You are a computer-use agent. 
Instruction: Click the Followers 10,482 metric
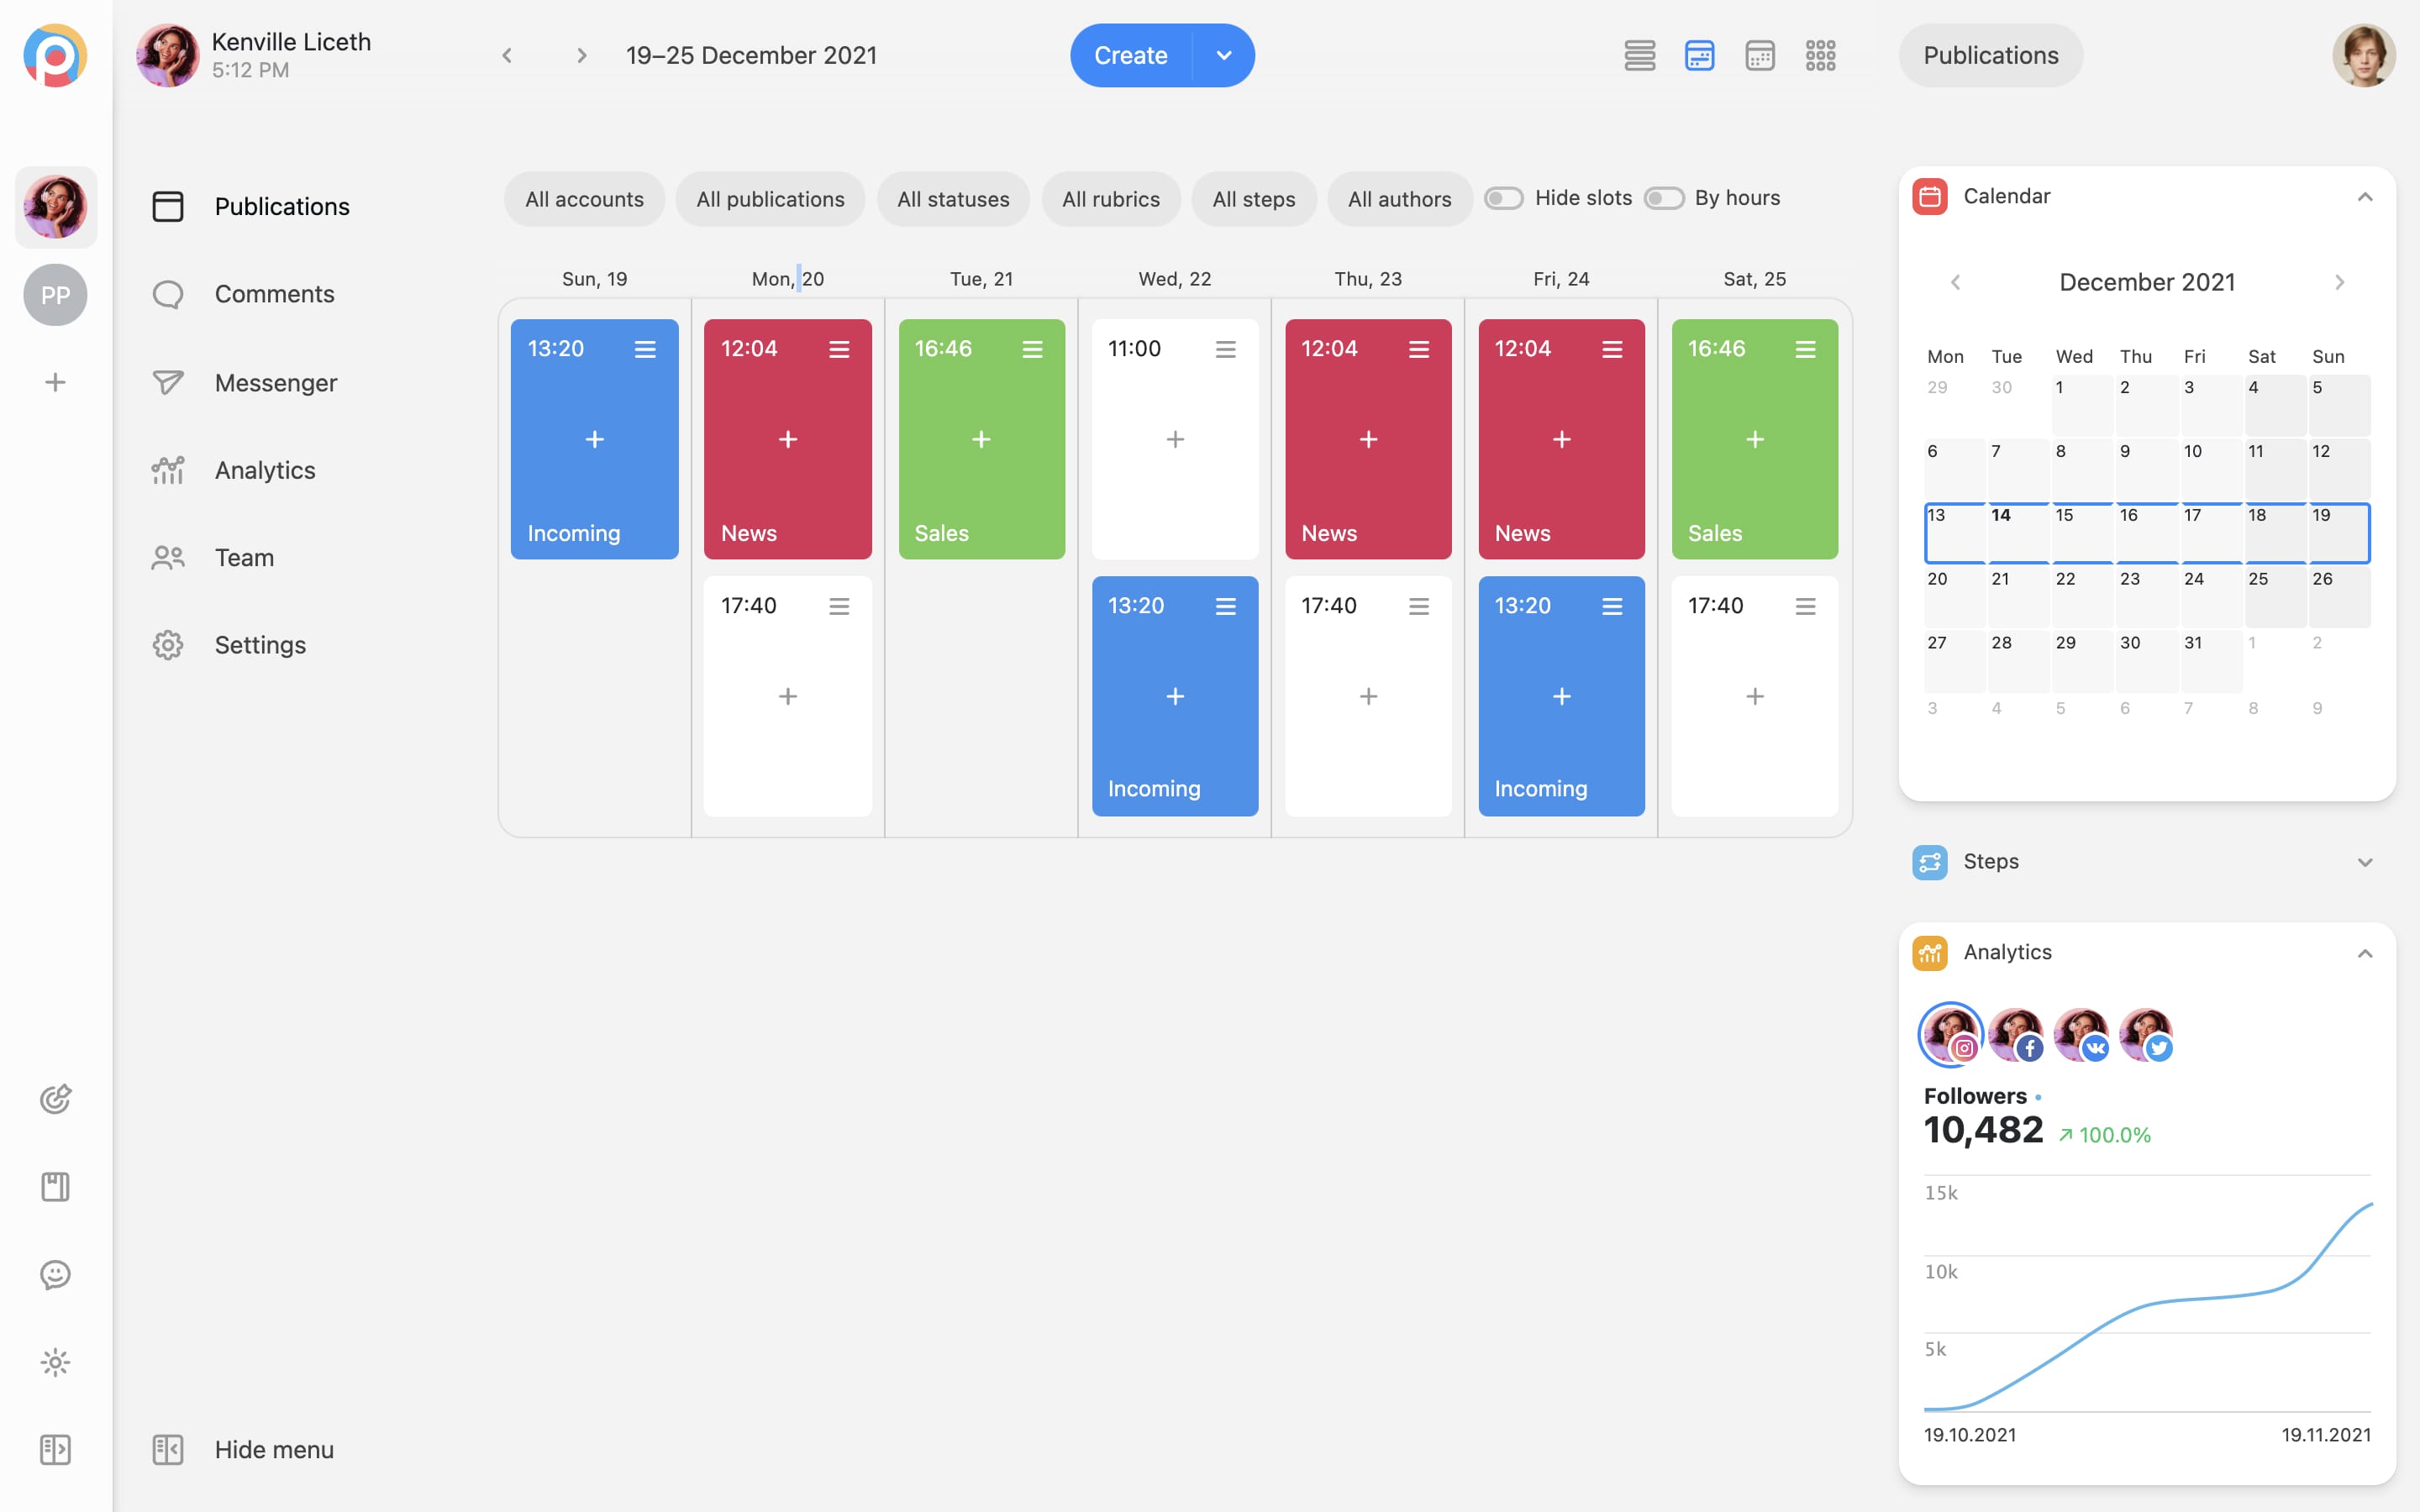tap(2037, 1117)
